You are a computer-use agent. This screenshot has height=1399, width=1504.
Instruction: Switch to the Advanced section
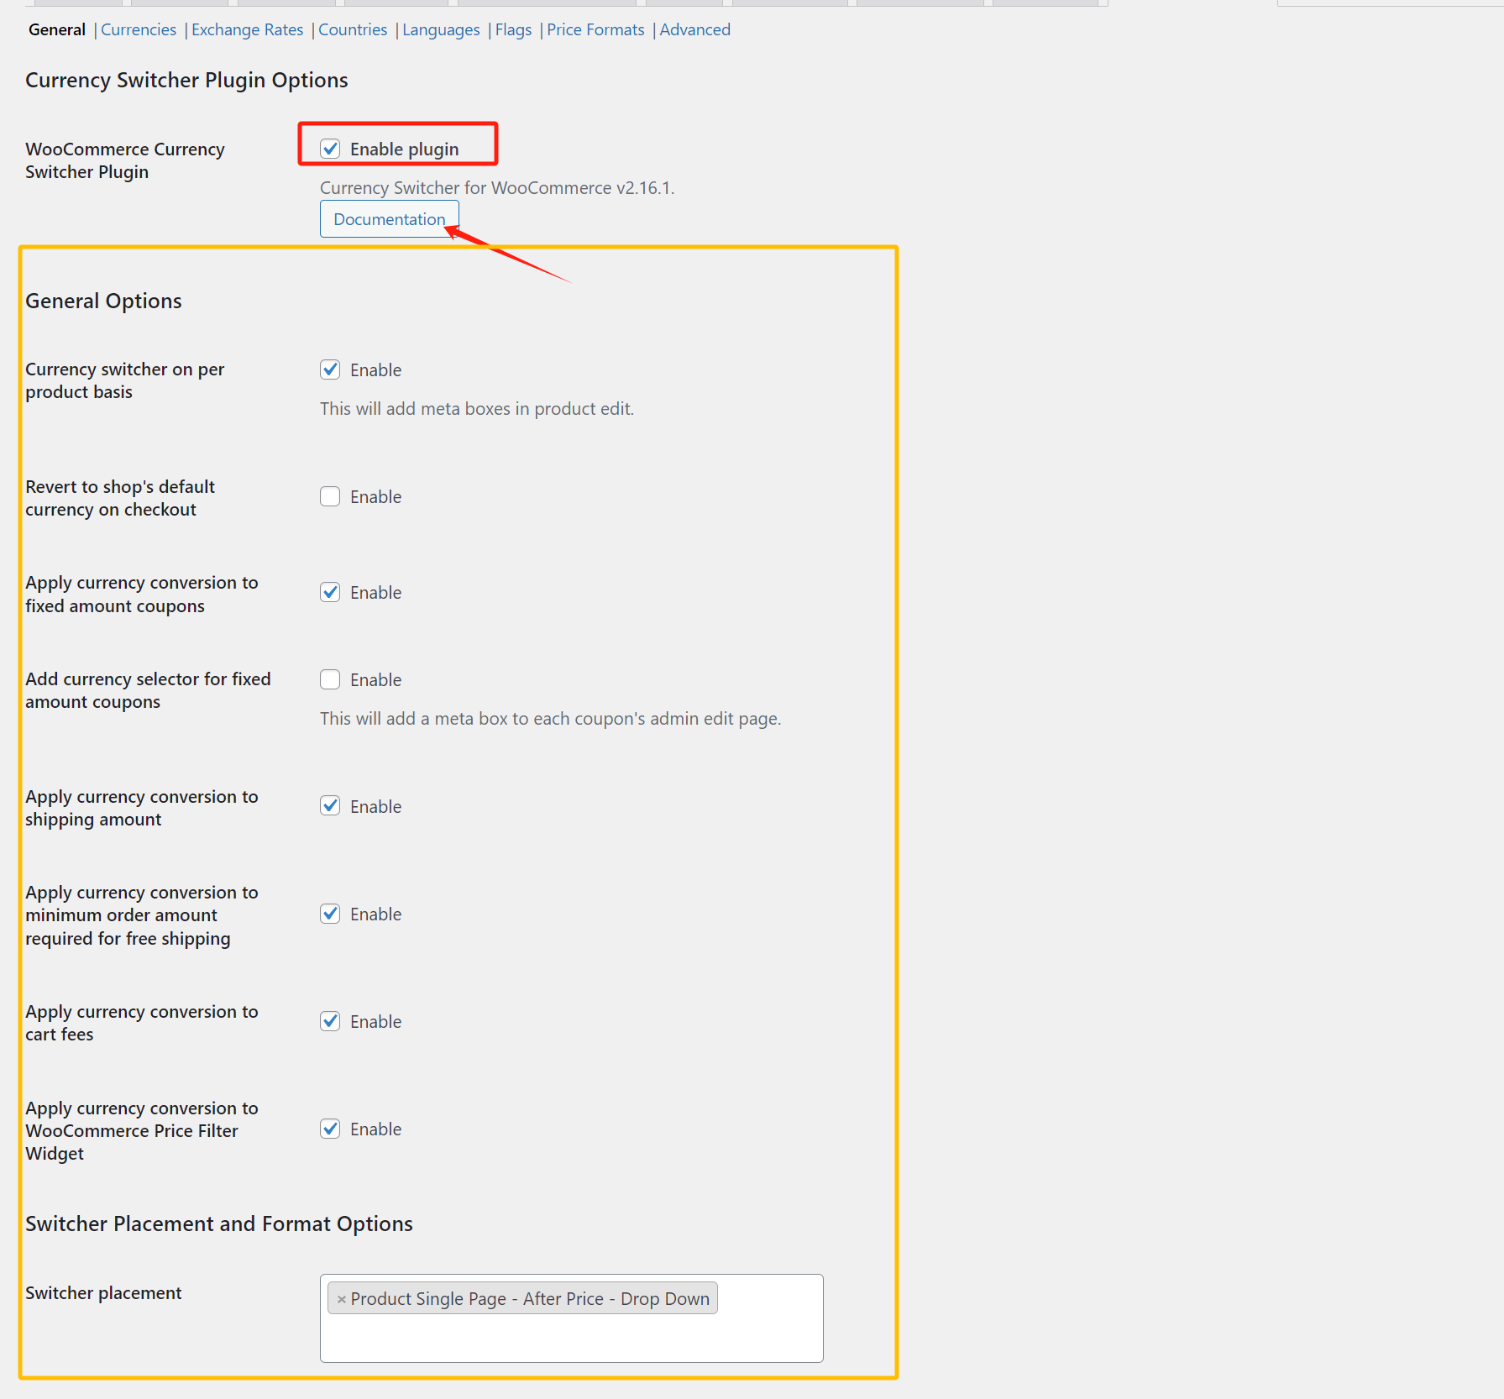(x=694, y=30)
